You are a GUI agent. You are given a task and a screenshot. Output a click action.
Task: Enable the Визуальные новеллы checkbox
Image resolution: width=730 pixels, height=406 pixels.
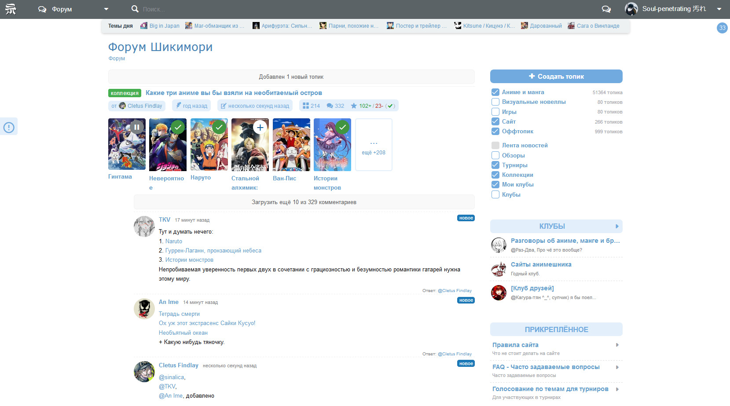click(x=495, y=102)
